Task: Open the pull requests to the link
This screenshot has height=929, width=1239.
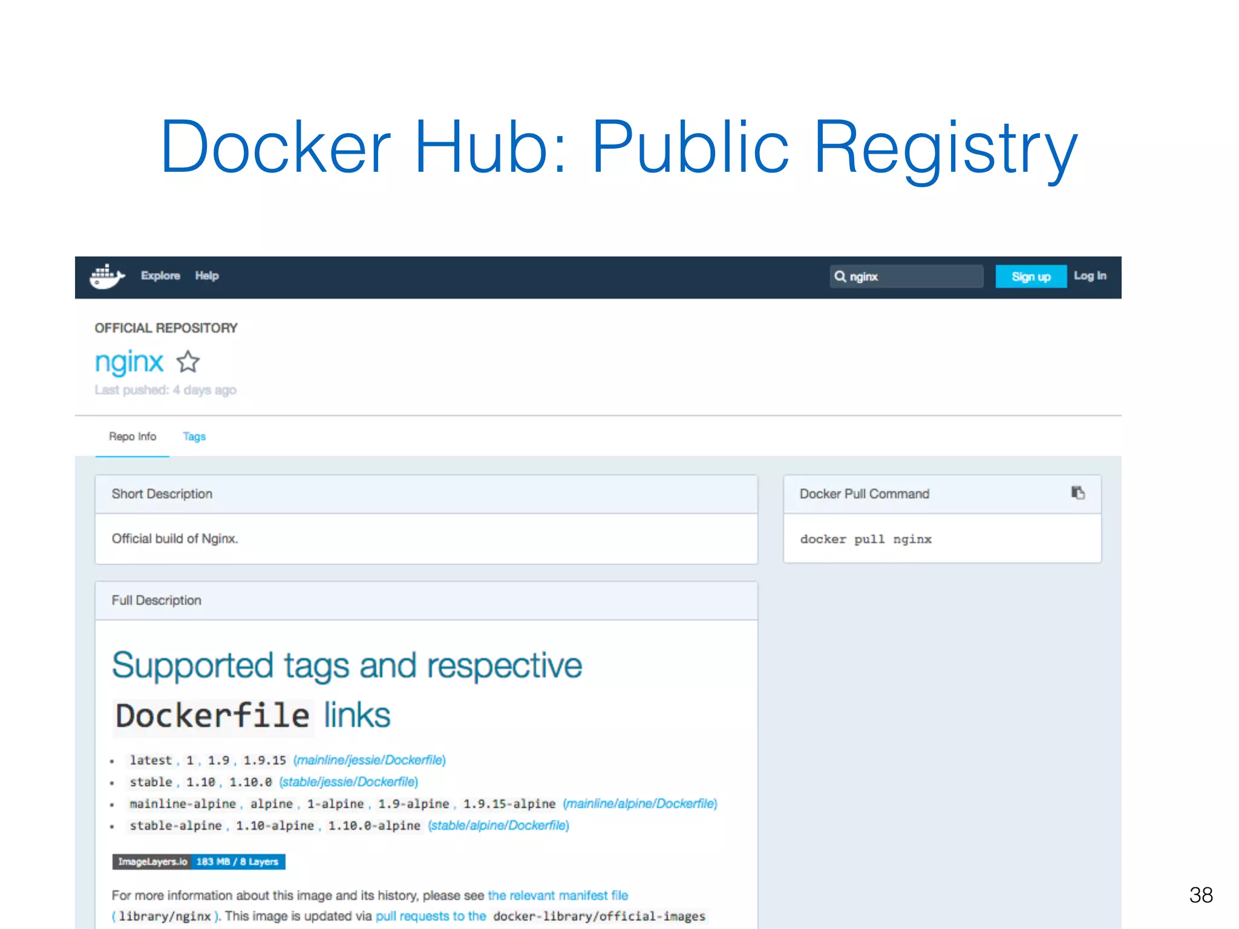Action: point(431,916)
